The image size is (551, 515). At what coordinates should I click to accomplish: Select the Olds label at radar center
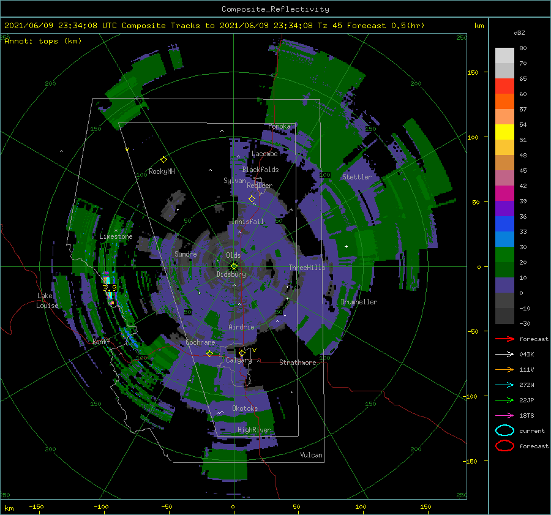[233, 255]
